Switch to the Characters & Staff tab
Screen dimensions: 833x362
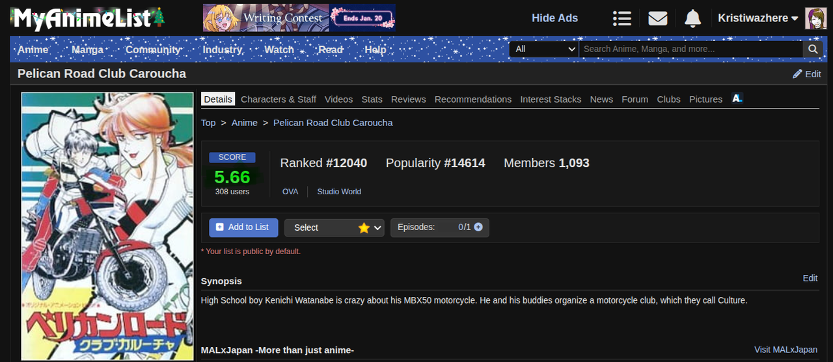(279, 99)
